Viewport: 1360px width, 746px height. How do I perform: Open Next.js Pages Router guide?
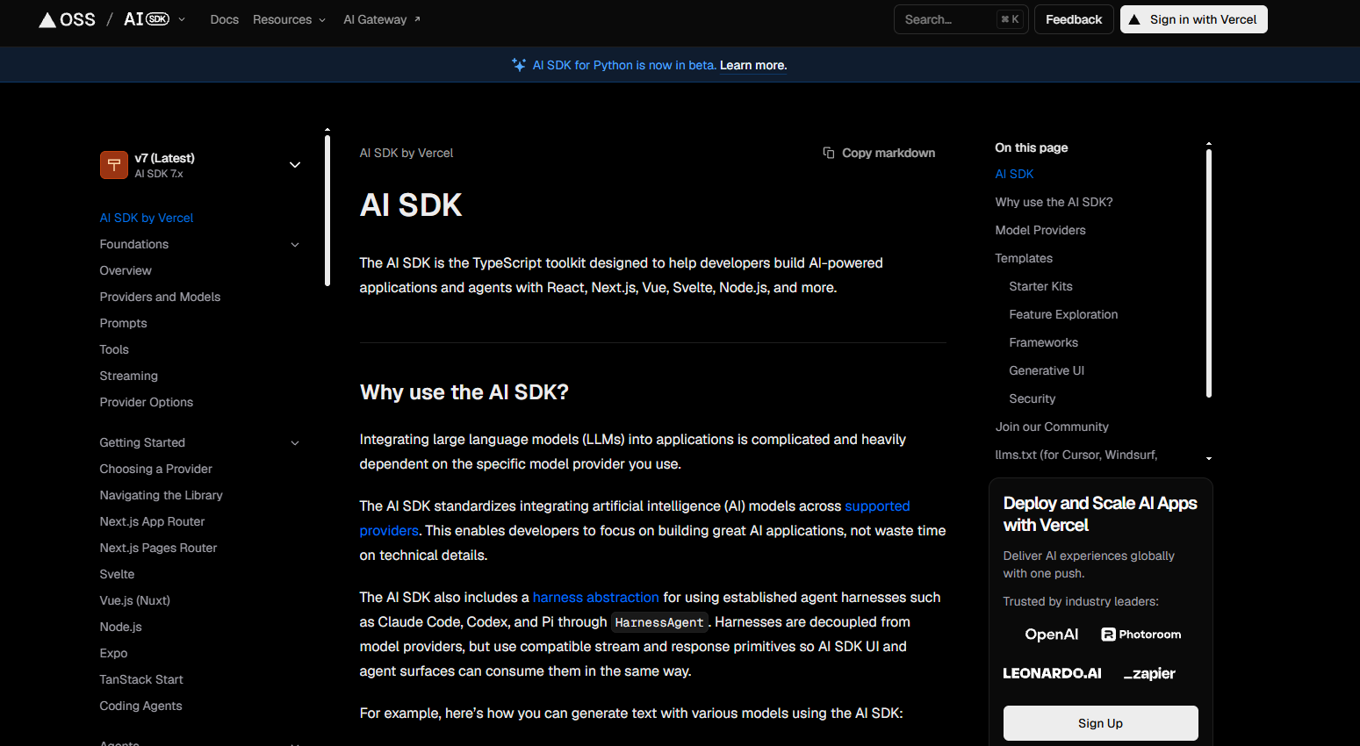pos(158,548)
